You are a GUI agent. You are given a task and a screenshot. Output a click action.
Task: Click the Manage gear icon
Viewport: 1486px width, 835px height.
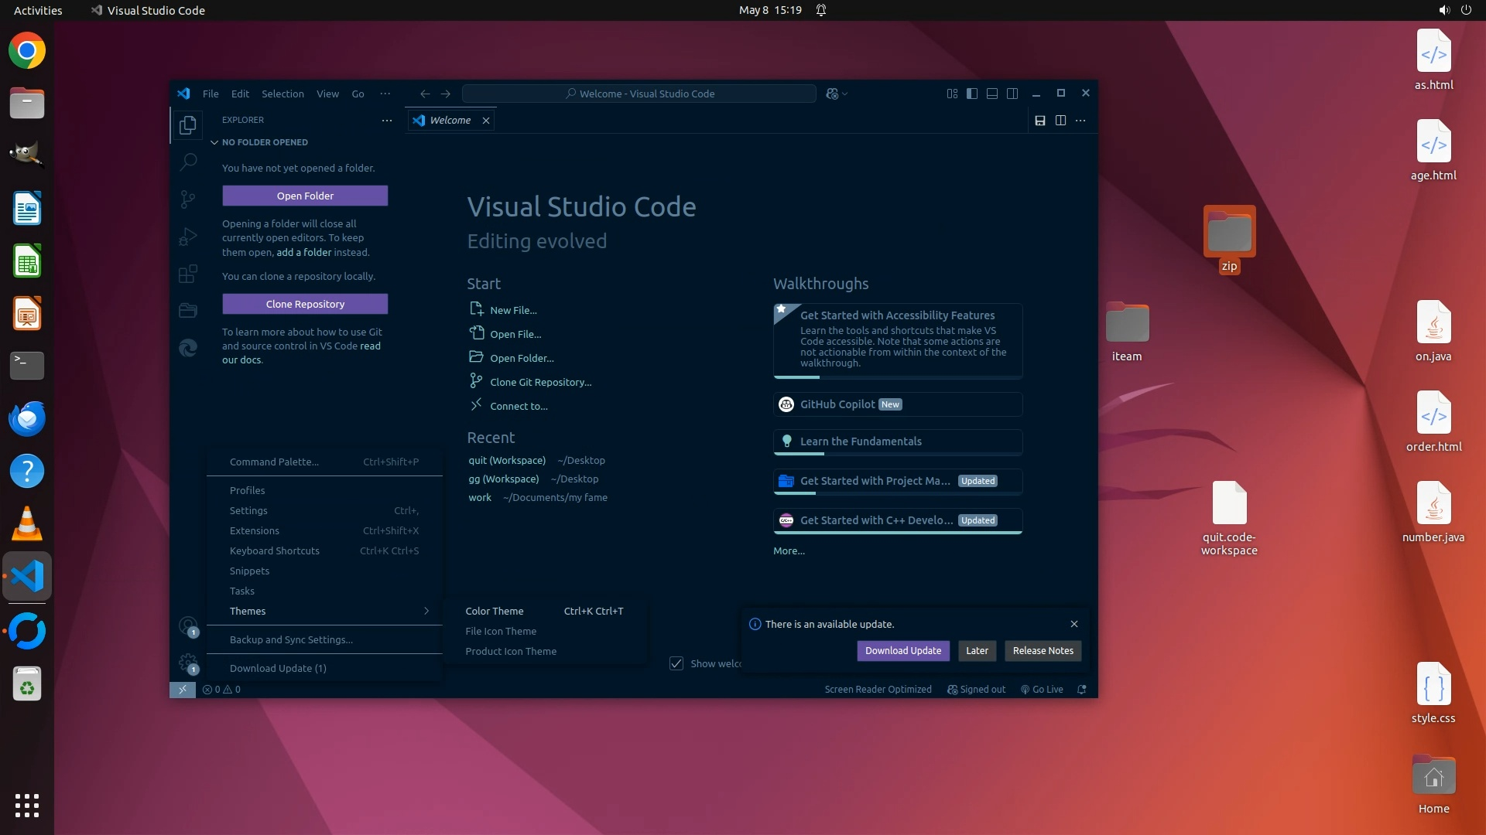(x=188, y=663)
